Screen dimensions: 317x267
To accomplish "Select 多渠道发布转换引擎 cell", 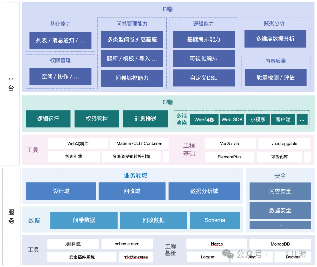I will click(x=131, y=156).
